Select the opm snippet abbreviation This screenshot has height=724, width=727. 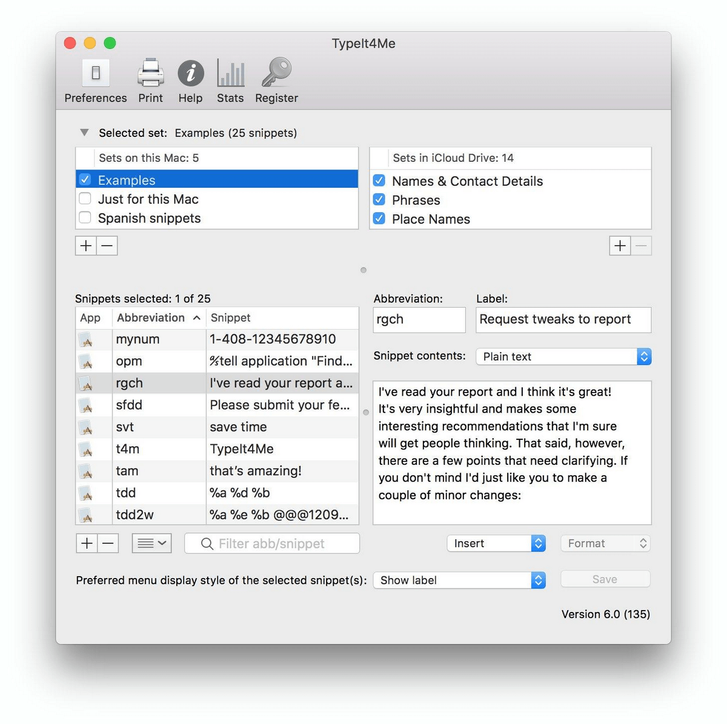129,362
